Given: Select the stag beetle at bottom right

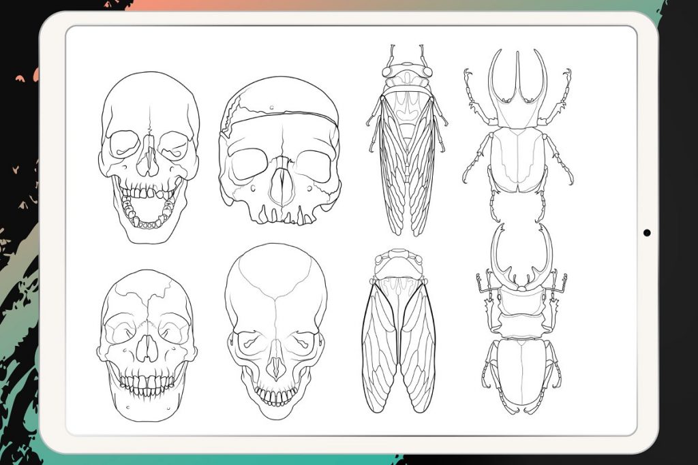Looking at the screenshot, I should pyautogui.click(x=521, y=319).
